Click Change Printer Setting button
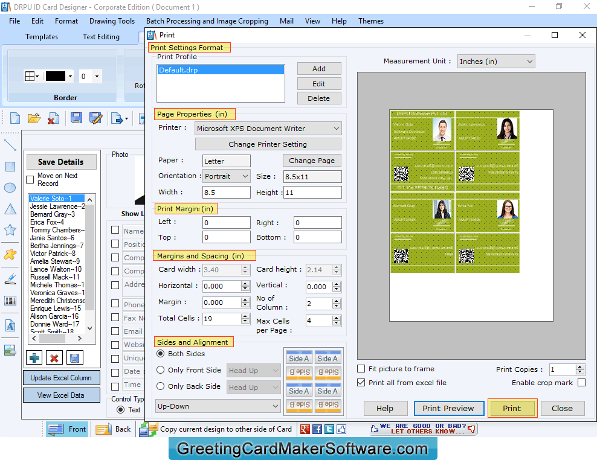Screen dimensions: 597x460 268,144
